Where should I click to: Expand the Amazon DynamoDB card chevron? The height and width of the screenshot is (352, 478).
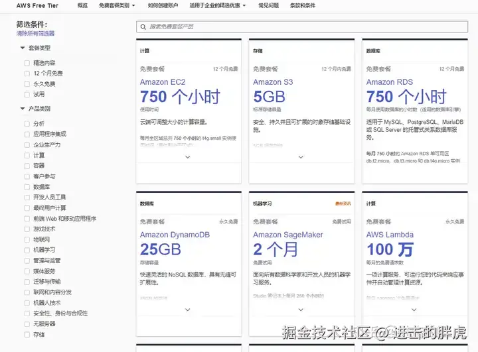tap(188, 310)
